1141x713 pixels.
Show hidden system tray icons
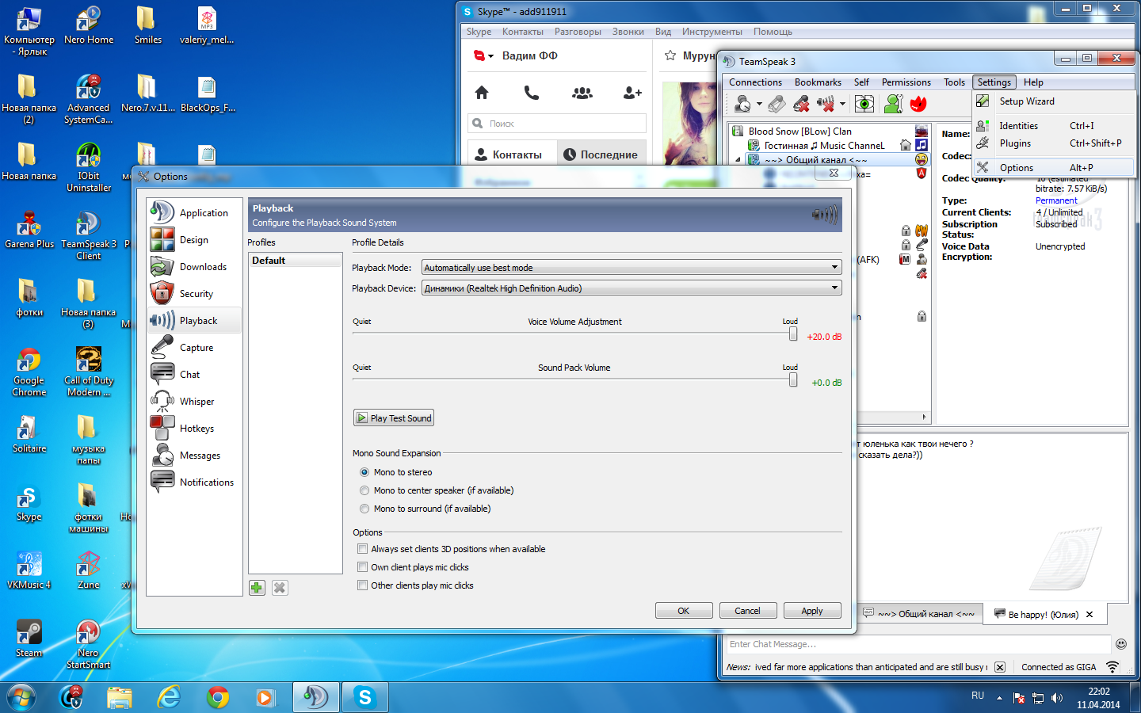(999, 698)
